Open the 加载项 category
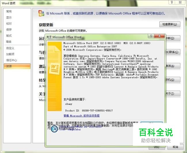 click(x=10, y=54)
